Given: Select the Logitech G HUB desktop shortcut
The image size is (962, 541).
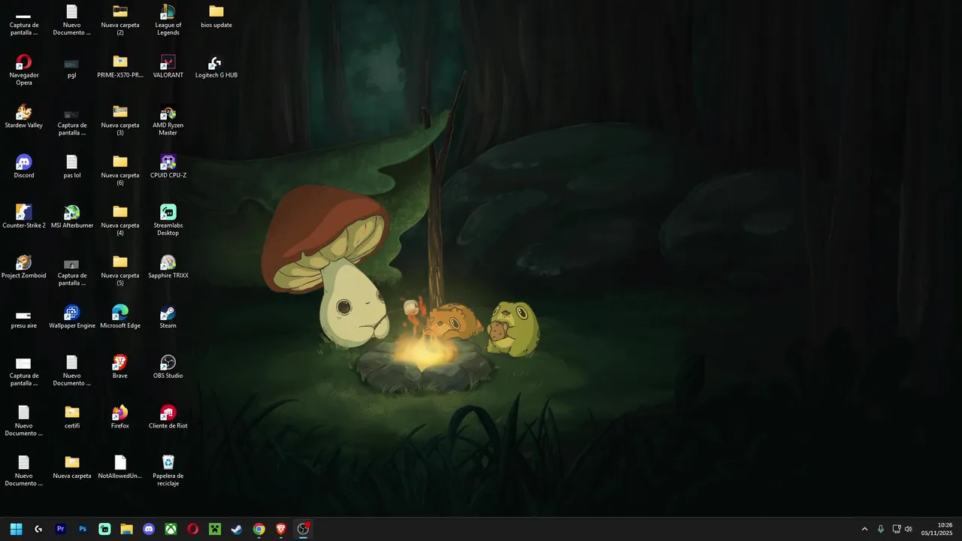Looking at the screenshot, I should tap(216, 66).
